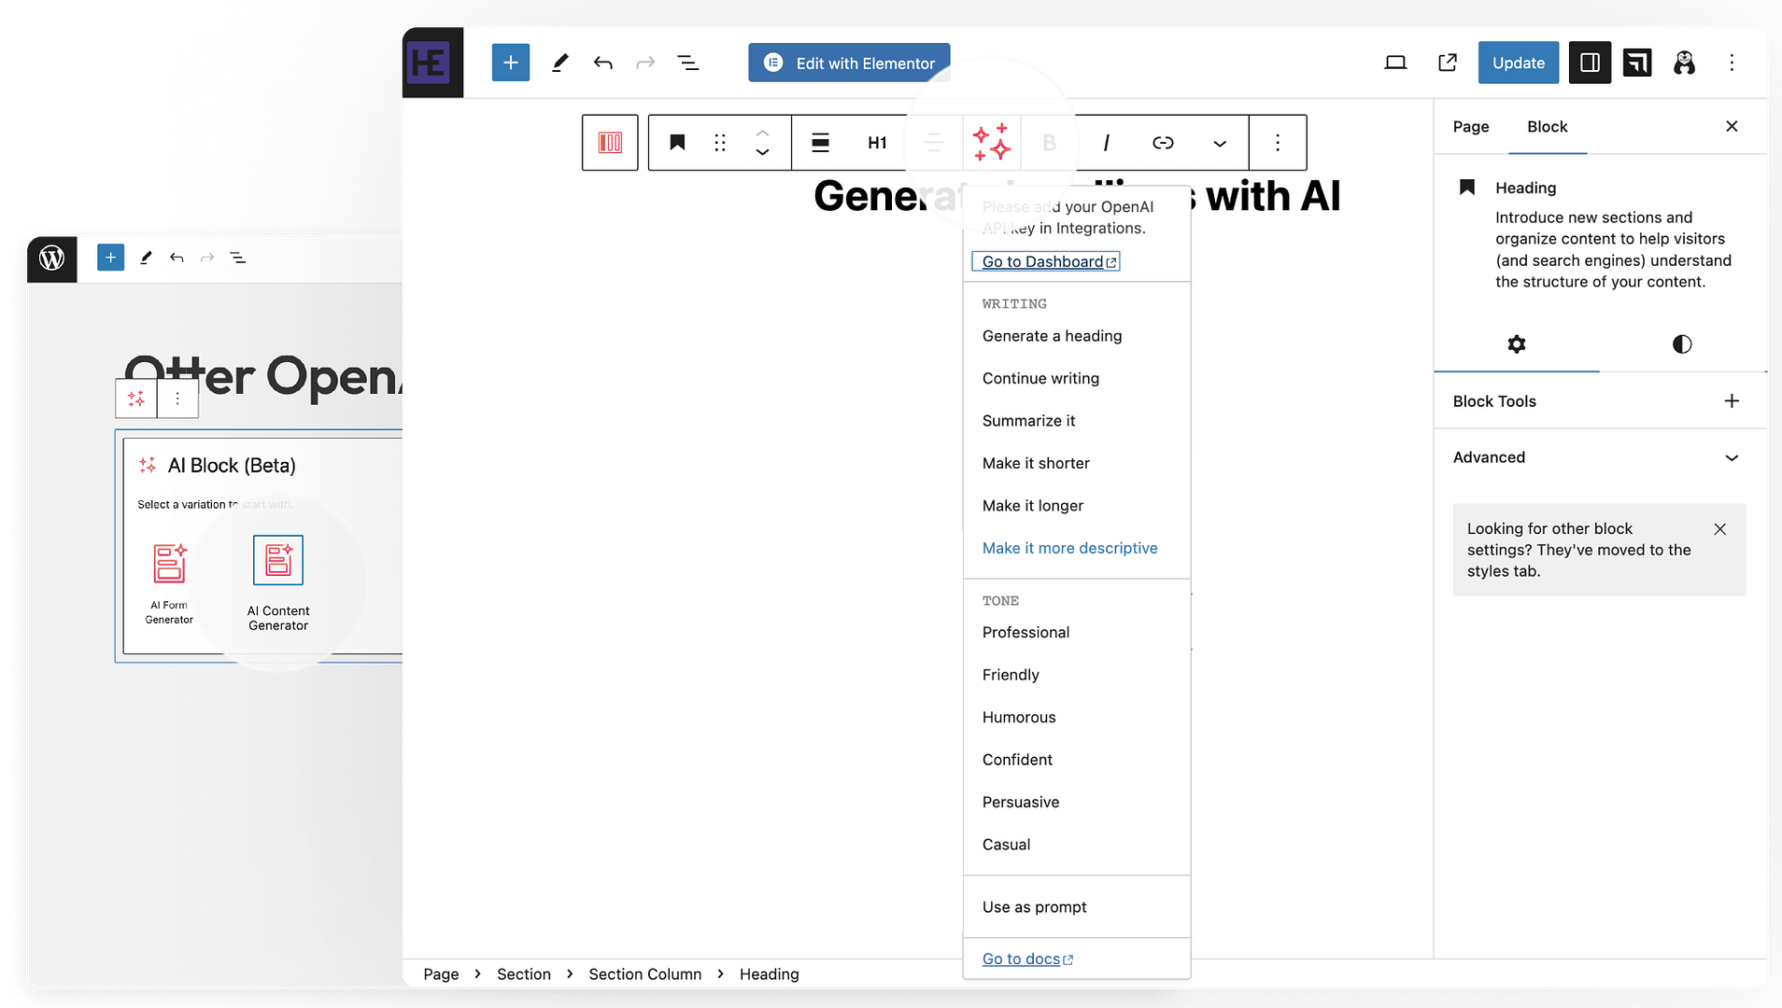Viewport: 1782px width, 1008px height.
Task: Click the AI sparkles toolbar icon
Action: [991, 143]
